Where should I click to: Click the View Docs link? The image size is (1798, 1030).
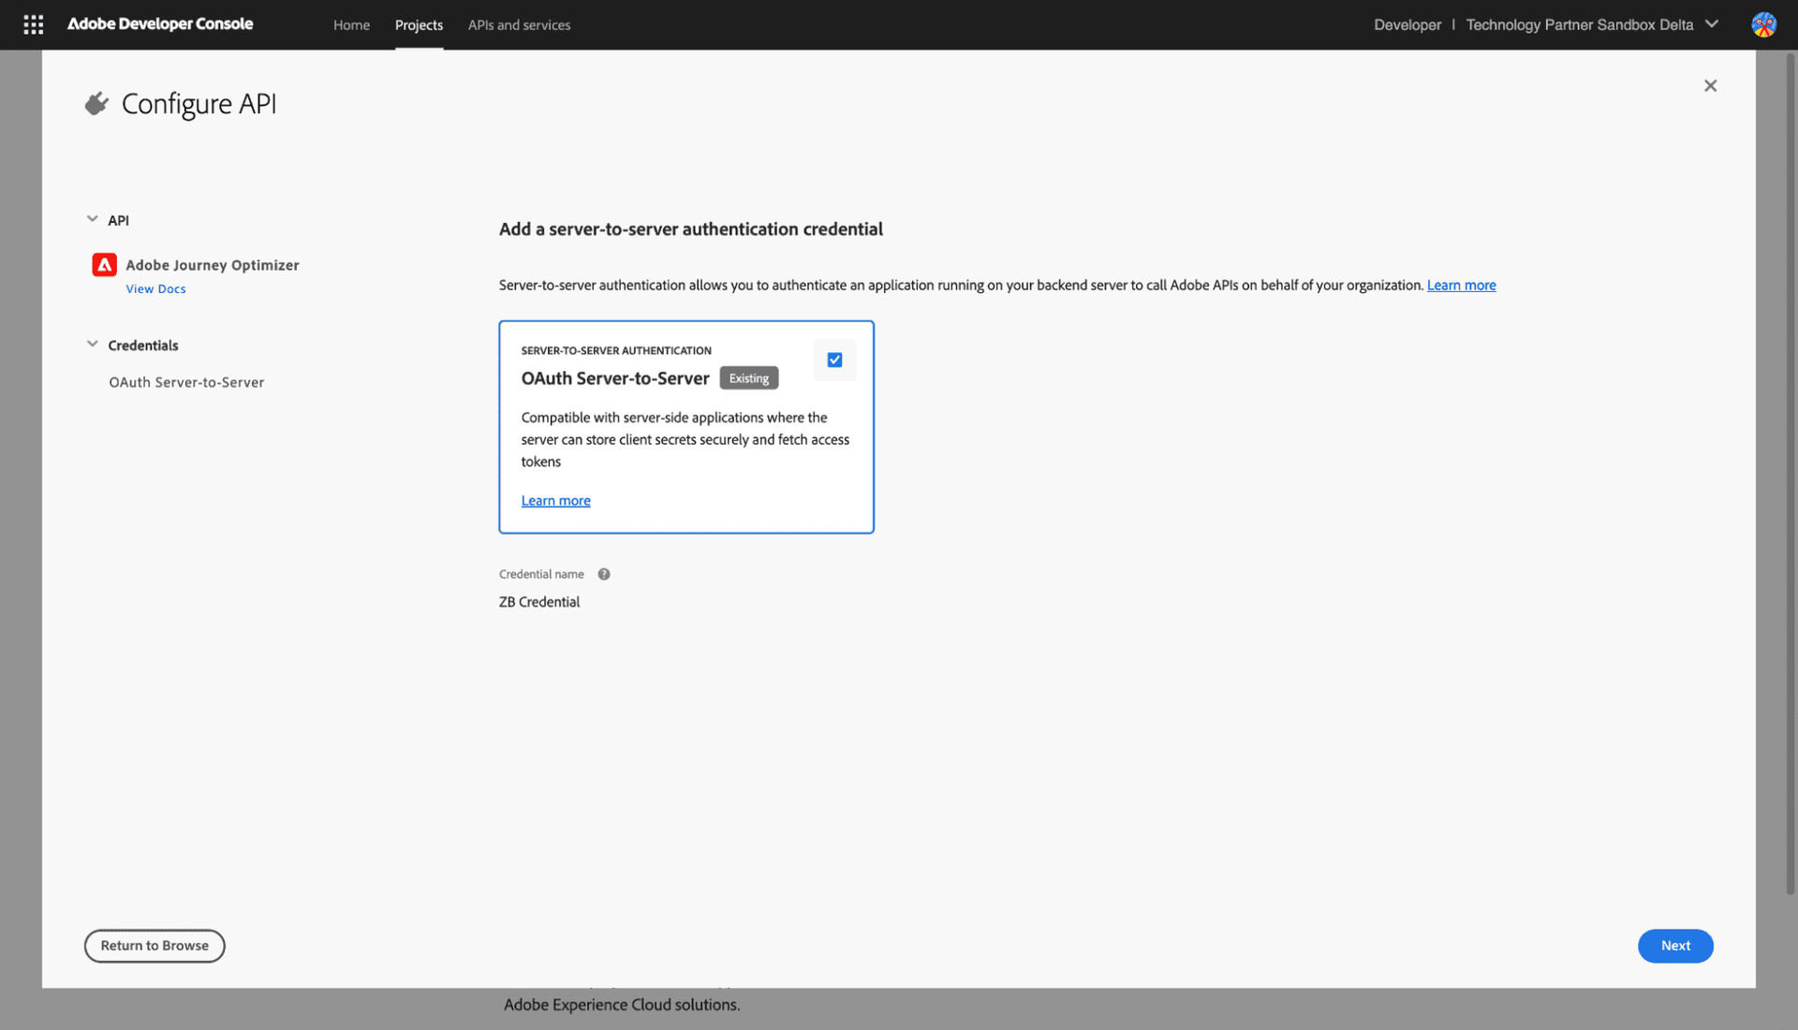tap(155, 288)
